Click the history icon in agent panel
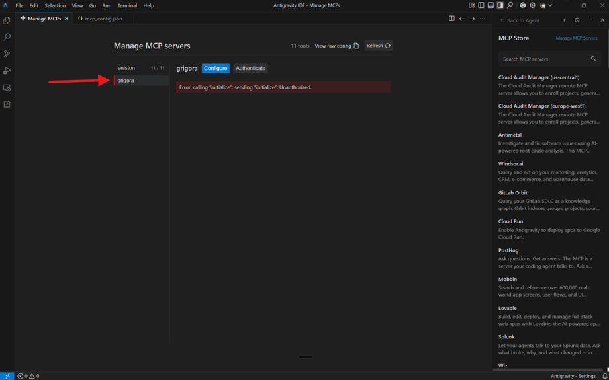This screenshot has width=609, height=380. (577, 20)
